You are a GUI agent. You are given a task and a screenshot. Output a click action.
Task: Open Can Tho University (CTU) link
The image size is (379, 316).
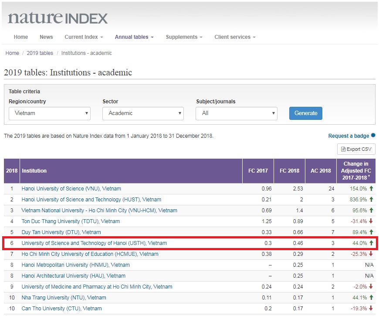(61, 309)
